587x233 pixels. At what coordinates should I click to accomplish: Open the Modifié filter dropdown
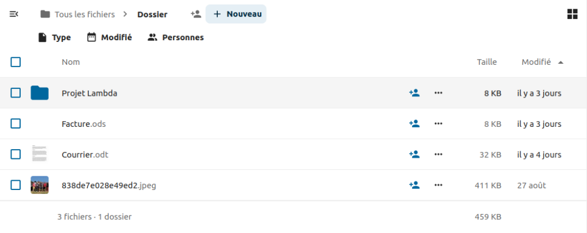[109, 37]
